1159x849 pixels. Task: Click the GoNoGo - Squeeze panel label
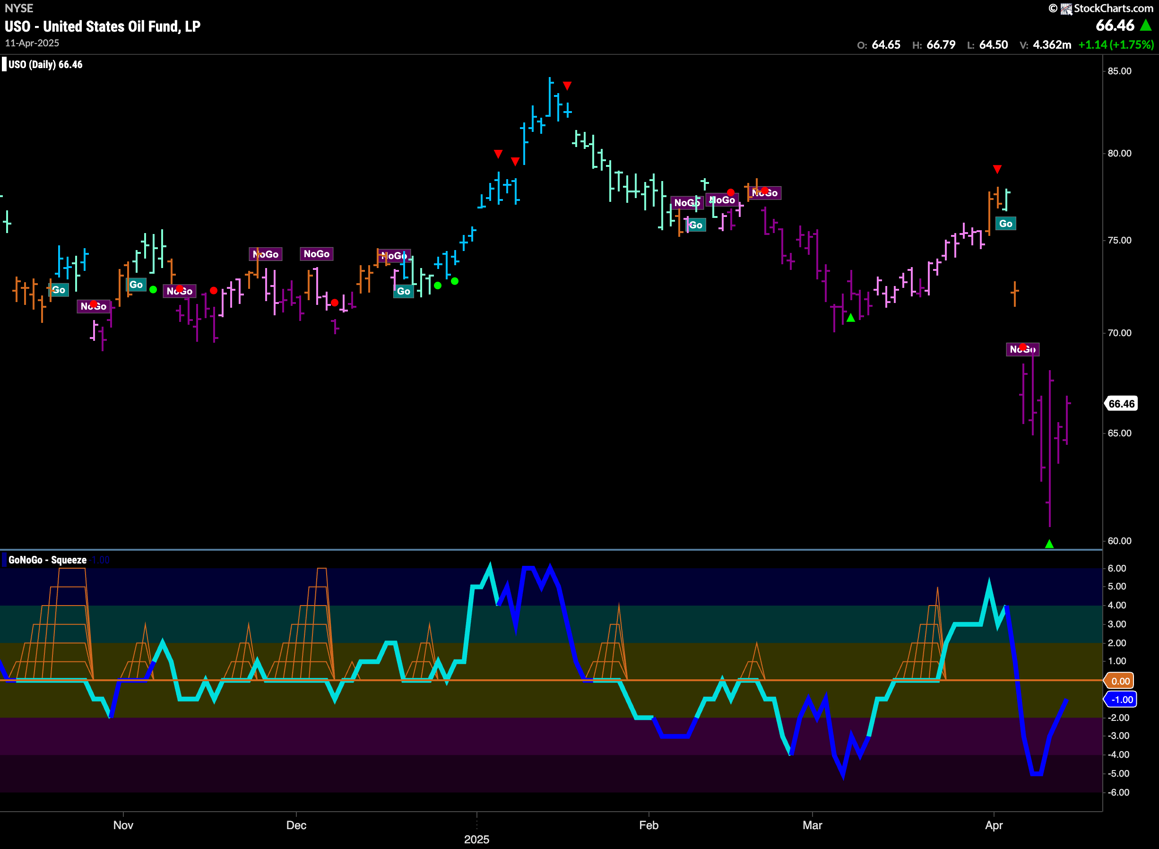(x=47, y=560)
